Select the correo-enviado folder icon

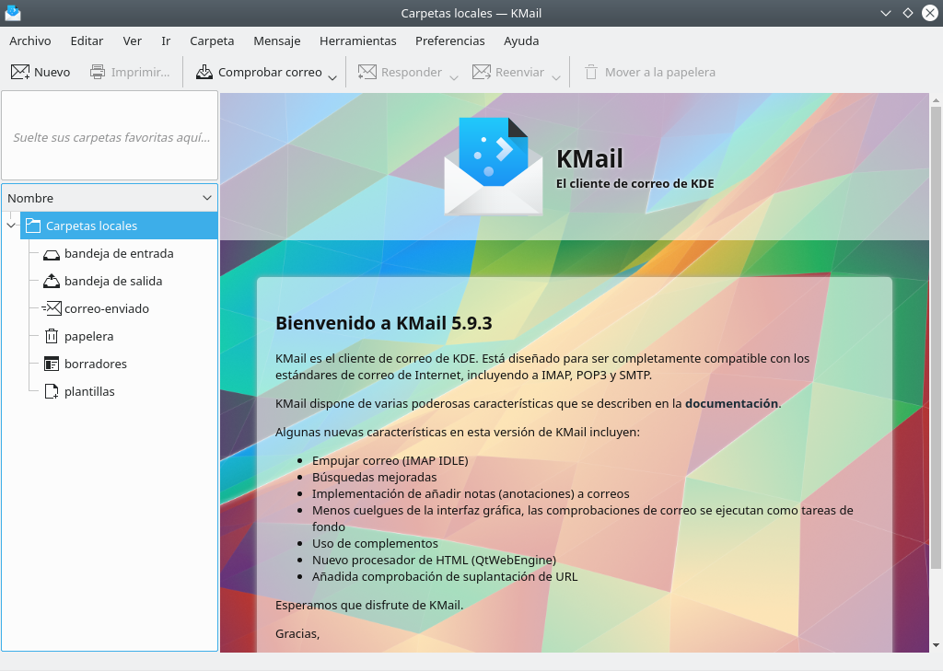tap(52, 308)
